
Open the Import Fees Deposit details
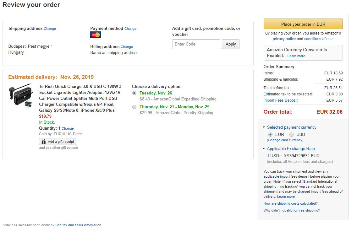point(281,100)
